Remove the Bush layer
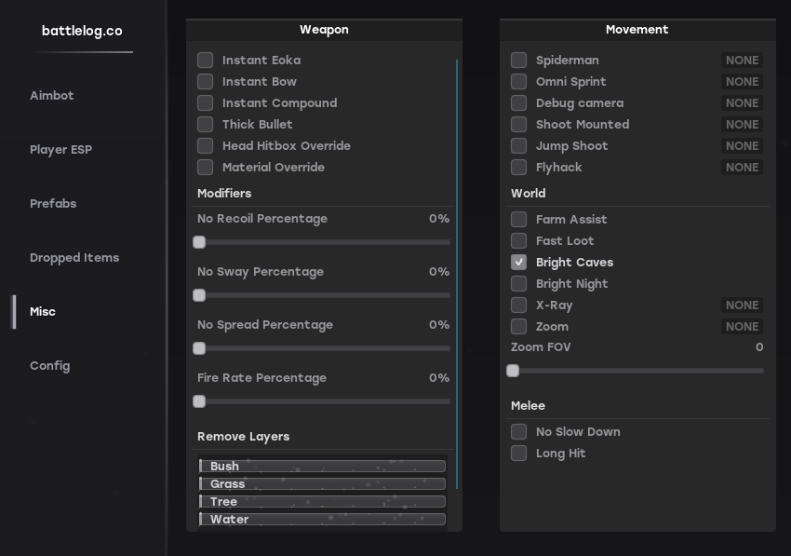Screen dimensions: 791x556 click(321, 466)
